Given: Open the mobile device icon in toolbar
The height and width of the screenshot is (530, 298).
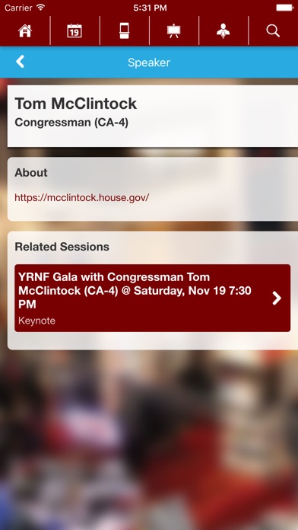Looking at the screenshot, I should click(124, 30).
